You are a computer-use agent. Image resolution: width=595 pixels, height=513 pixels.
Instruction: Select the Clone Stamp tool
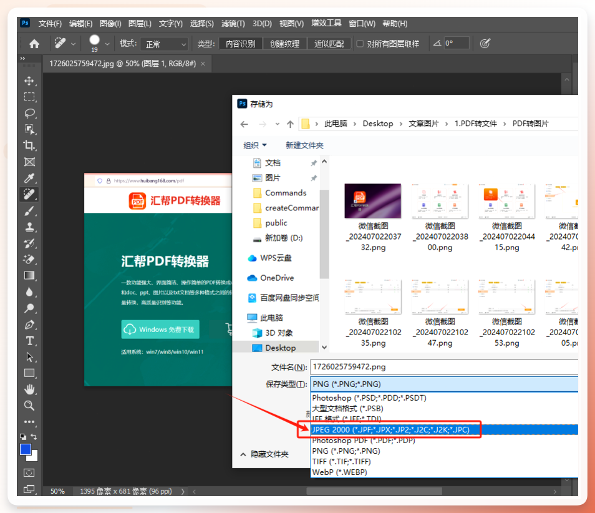pos(29,227)
